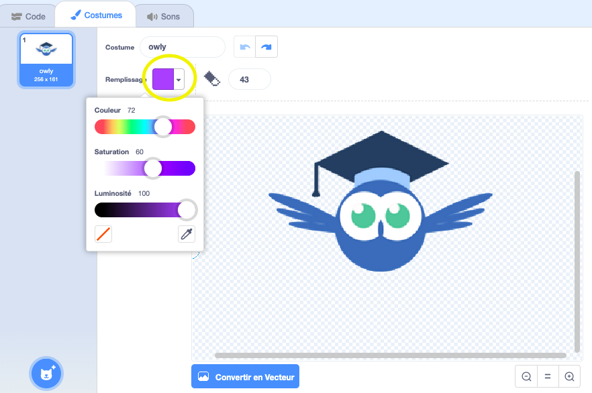This screenshot has width=592, height=393.
Task: Select the paint bucket fill icon
Action: click(212, 79)
